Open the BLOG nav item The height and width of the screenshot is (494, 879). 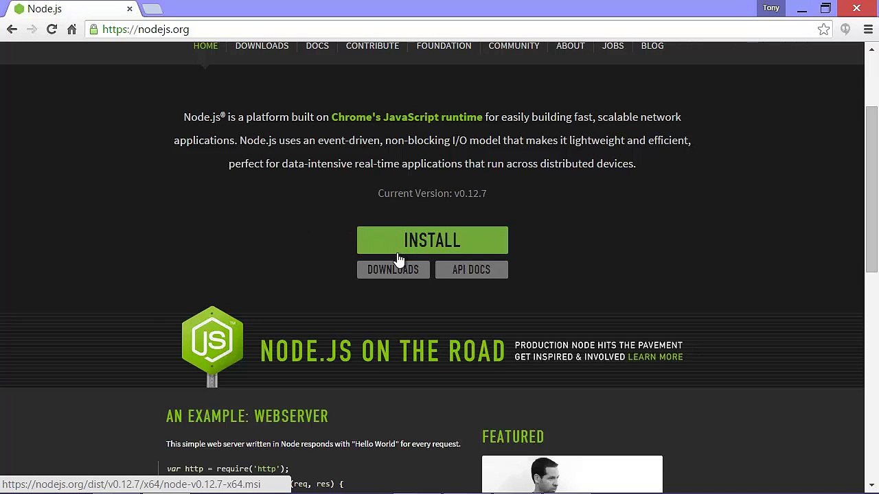coord(652,46)
